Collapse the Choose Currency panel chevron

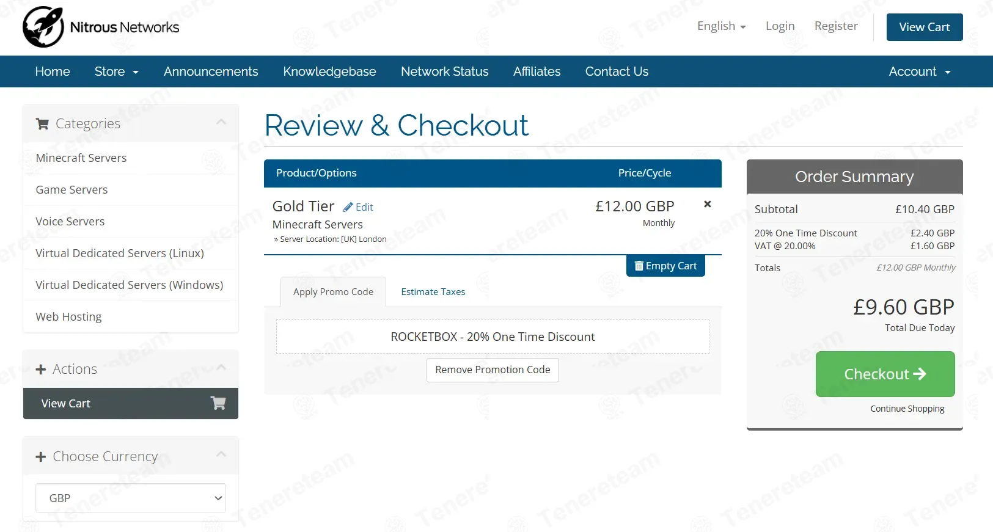[x=221, y=454]
